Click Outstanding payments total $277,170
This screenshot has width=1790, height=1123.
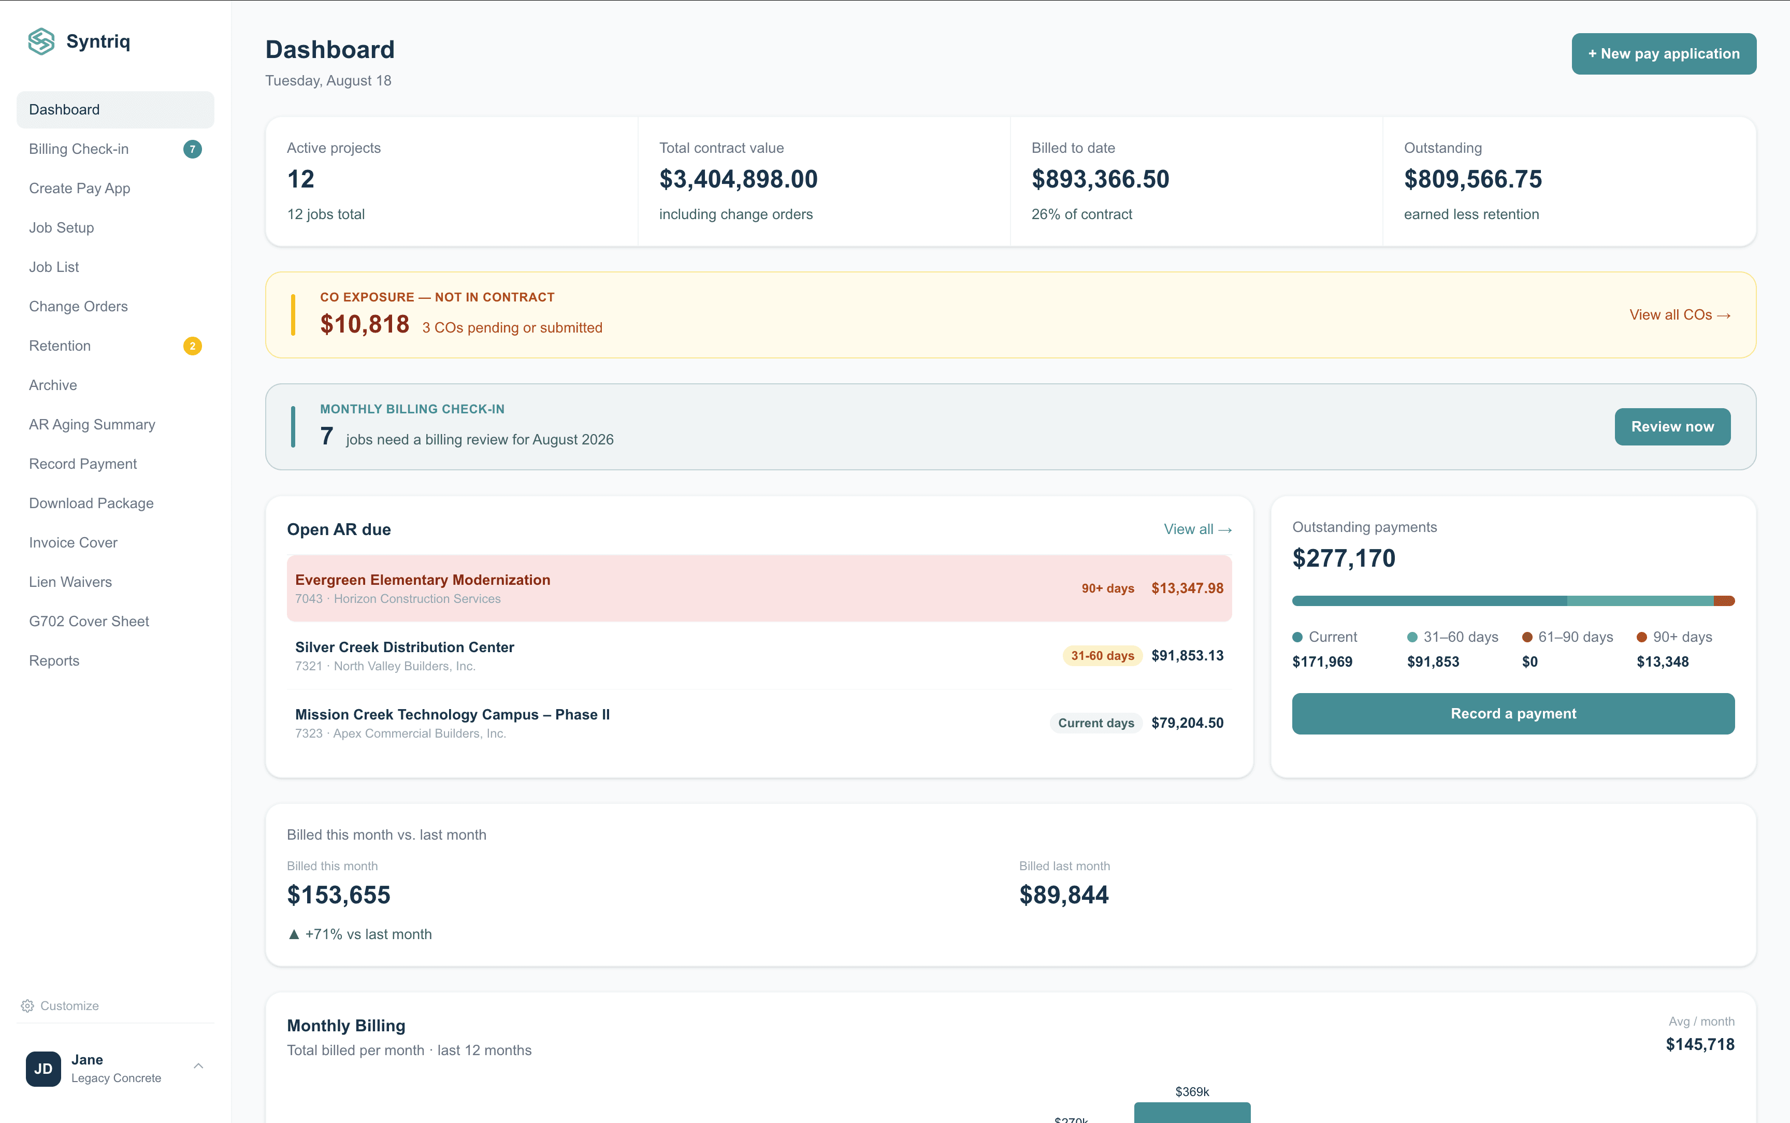[1344, 558]
